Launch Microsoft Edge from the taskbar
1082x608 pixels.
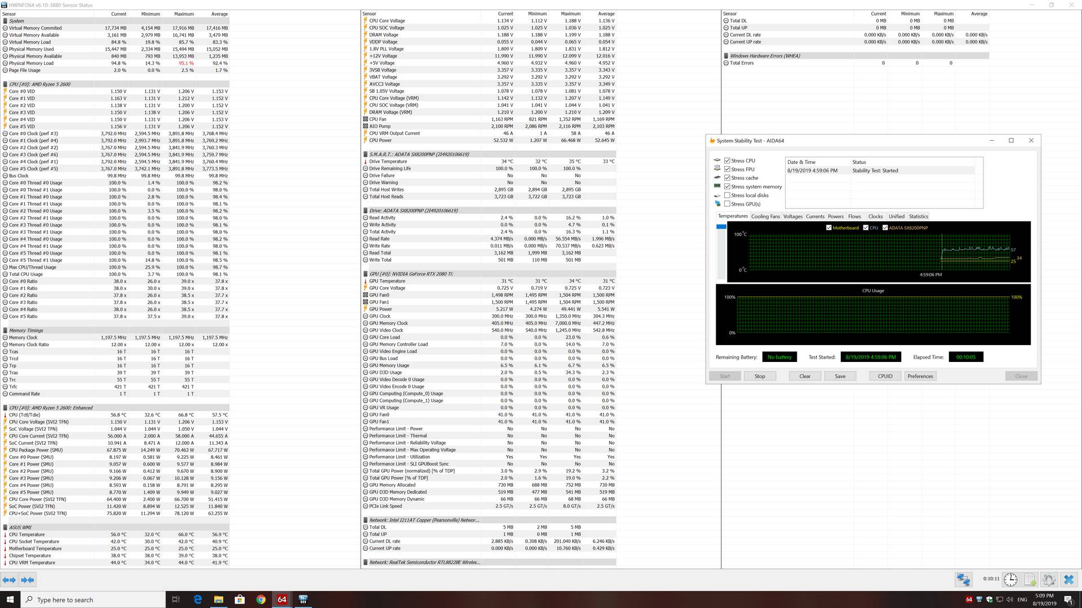(x=198, y=600)
